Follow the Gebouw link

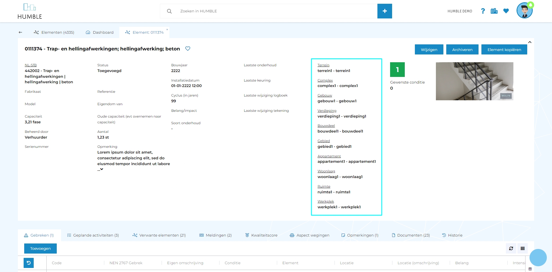[325, 95]
